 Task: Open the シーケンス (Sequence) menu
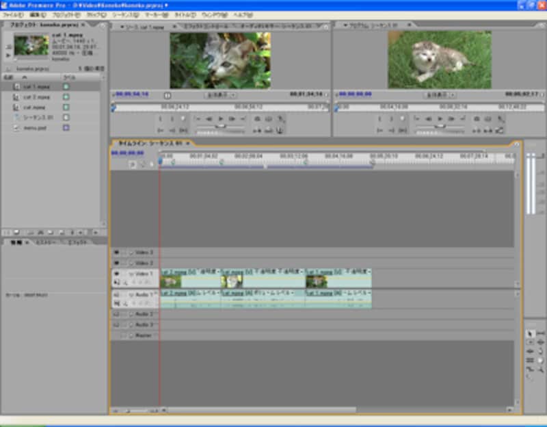point(126,14)
